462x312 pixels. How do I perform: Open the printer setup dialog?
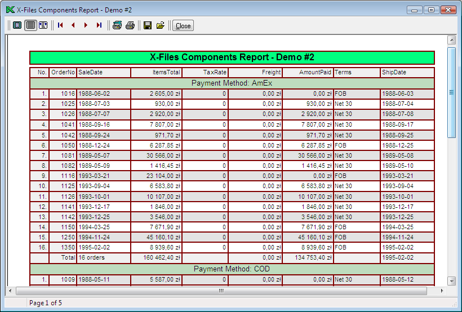coord(117,25)
